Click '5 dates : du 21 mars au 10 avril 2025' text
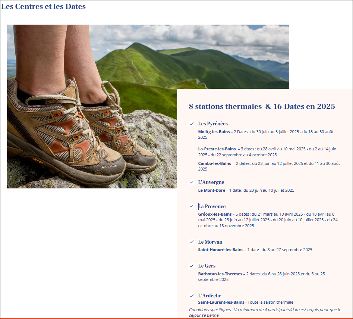353x319 pixels. [x=269, y=214]
